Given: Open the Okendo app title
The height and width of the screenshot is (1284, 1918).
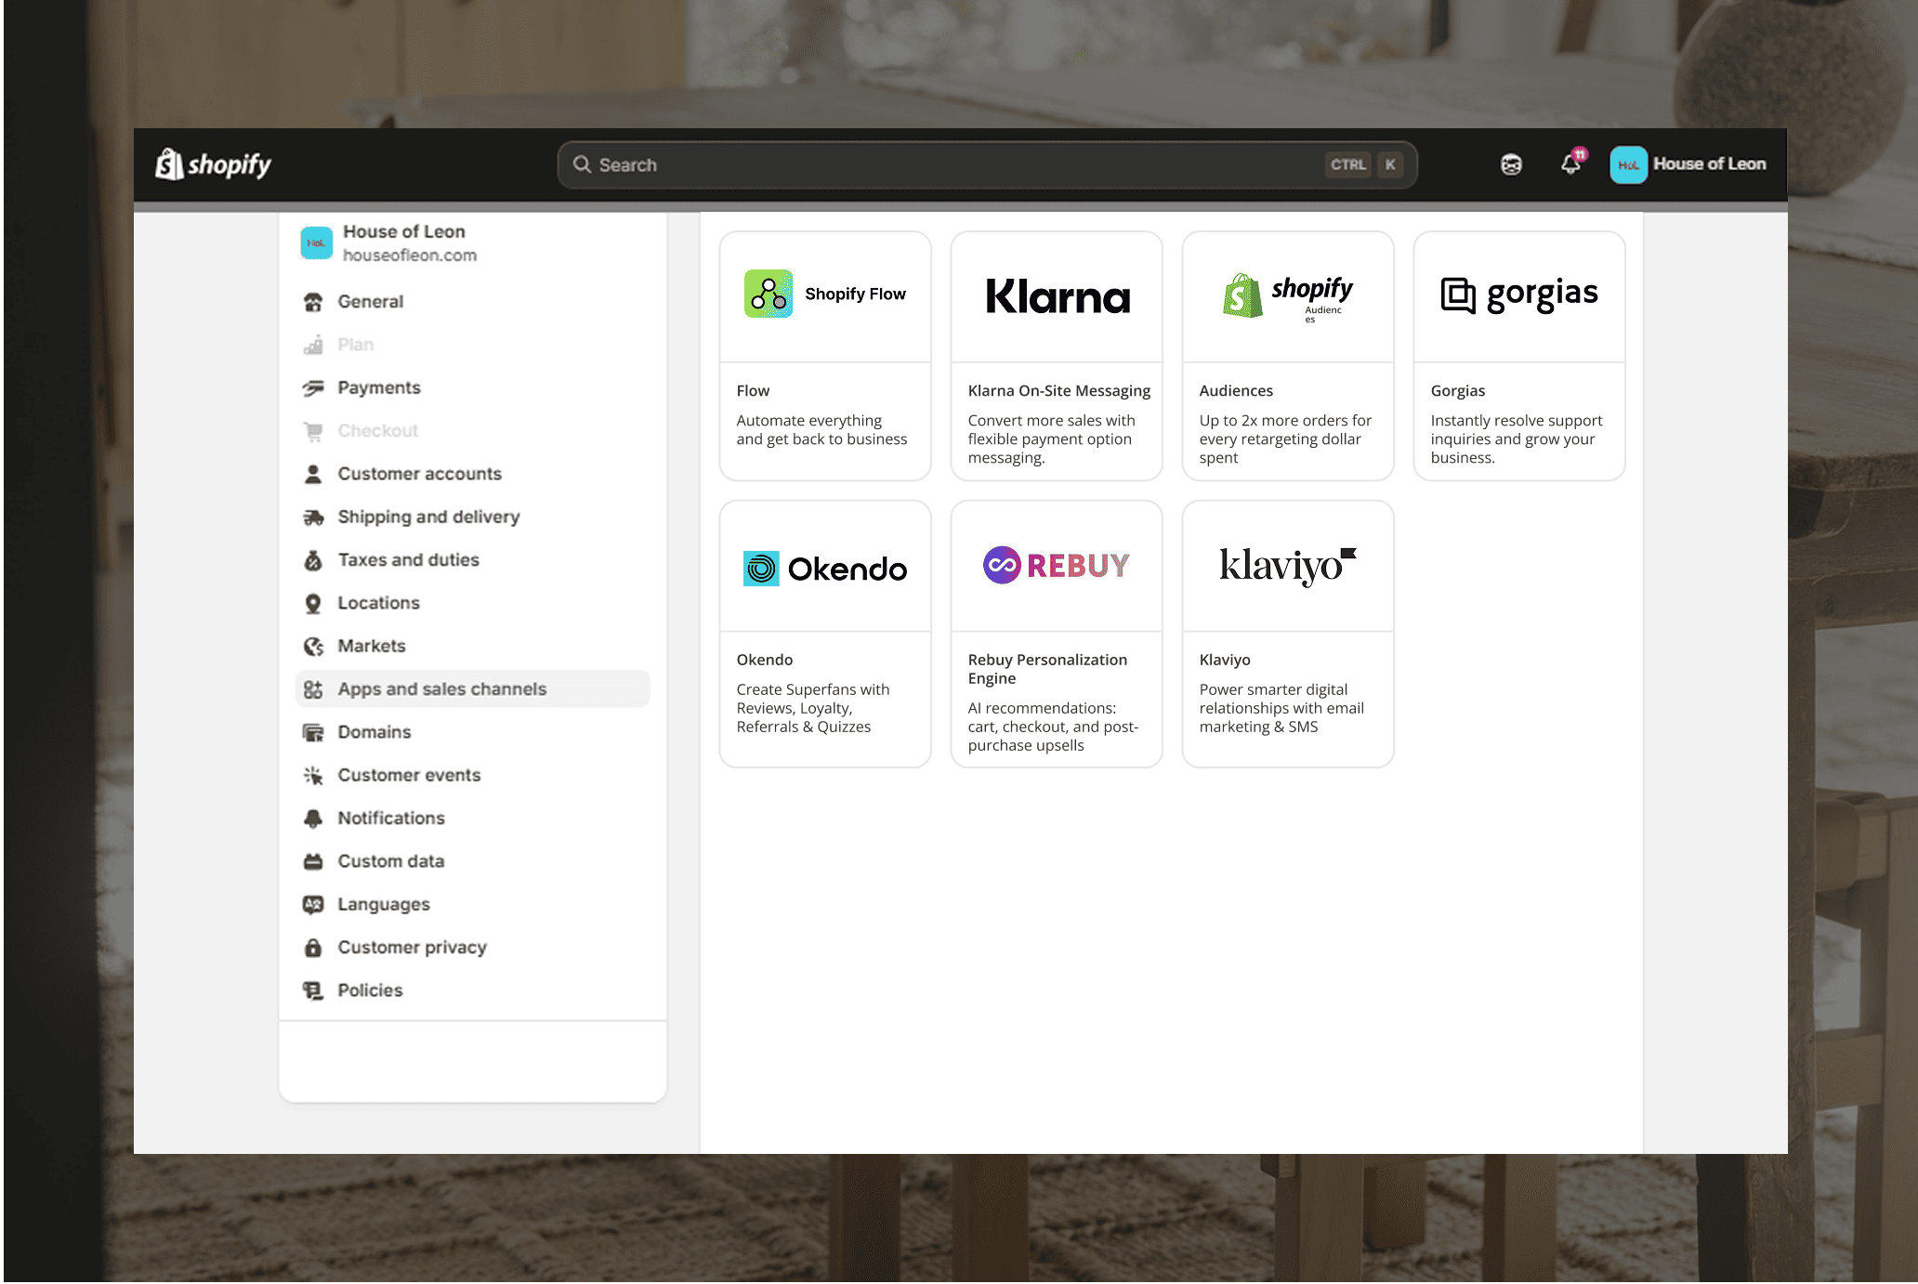Looking at the screenshot, I should point(764,661).
